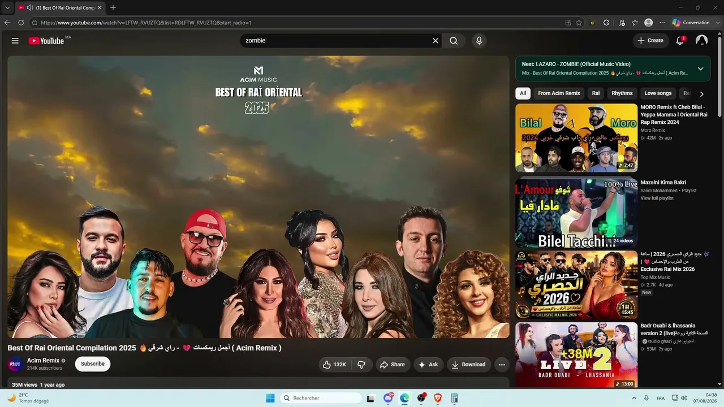Select the All filter chip
Viewport: 724px width, 407px height.
[523, 93]
